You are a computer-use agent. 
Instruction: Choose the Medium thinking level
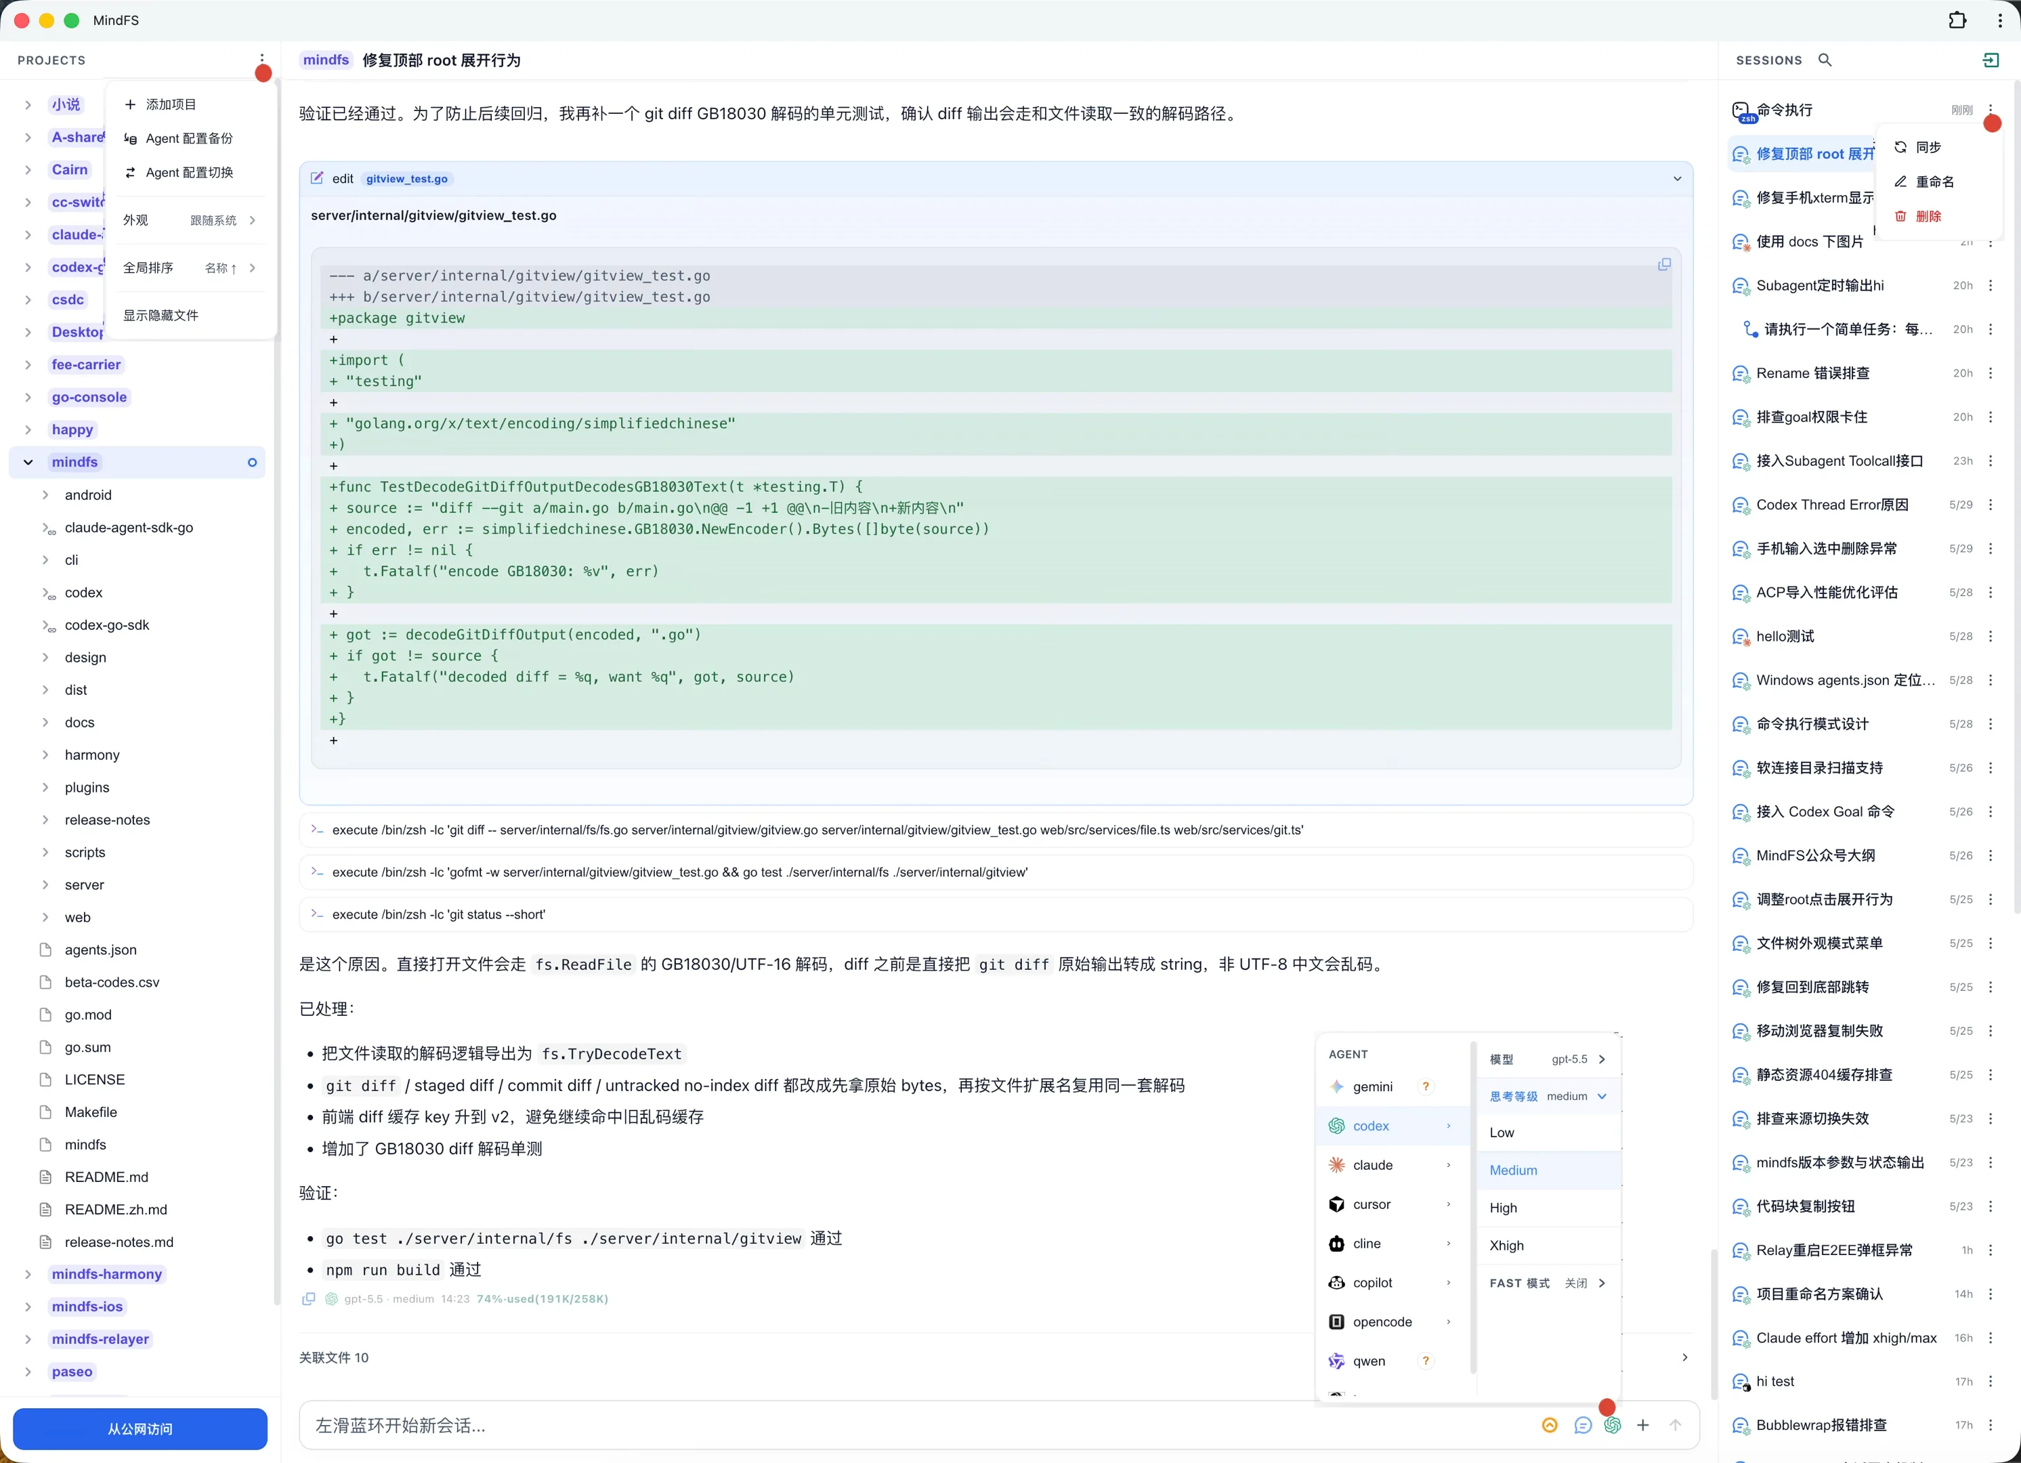pyautogui.click(x=1549, y=1170)
